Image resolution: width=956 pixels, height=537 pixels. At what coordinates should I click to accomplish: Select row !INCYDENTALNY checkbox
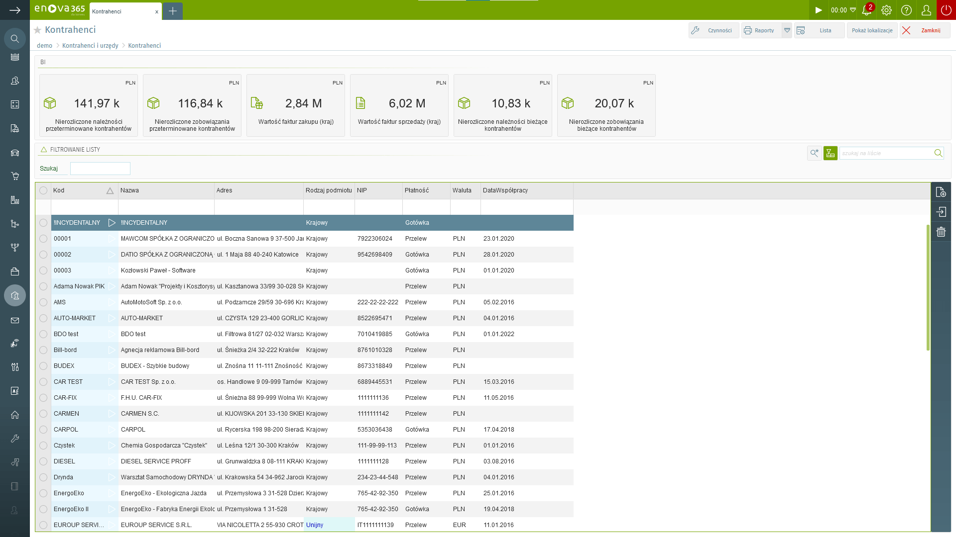click(x=43, y=223)
